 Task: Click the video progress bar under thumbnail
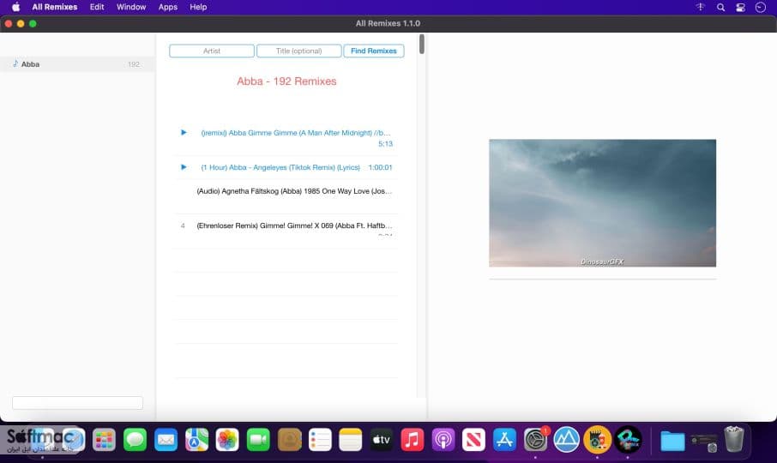coord(602,279)
